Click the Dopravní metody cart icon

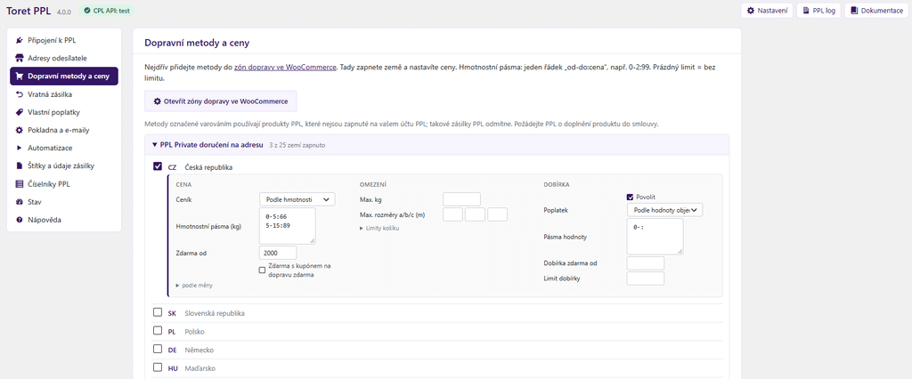[x=20, y=77]
